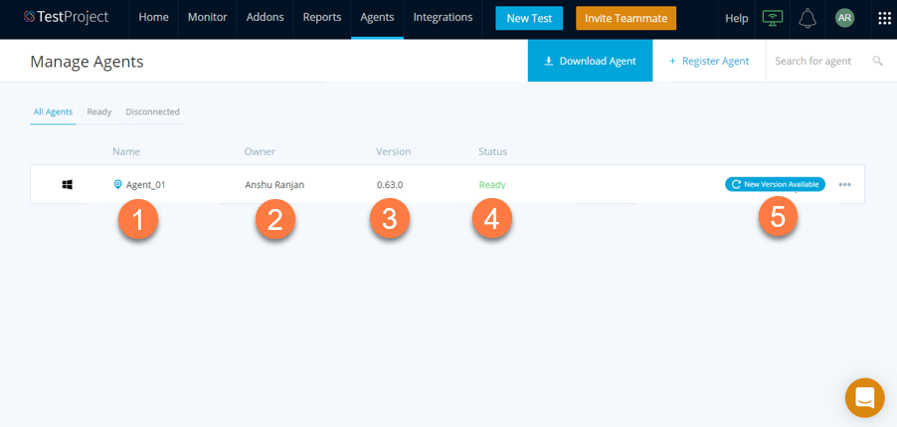This screenshot has width=897, height=427.
Task: Click Register Agent link
Action: click(709, 61)
